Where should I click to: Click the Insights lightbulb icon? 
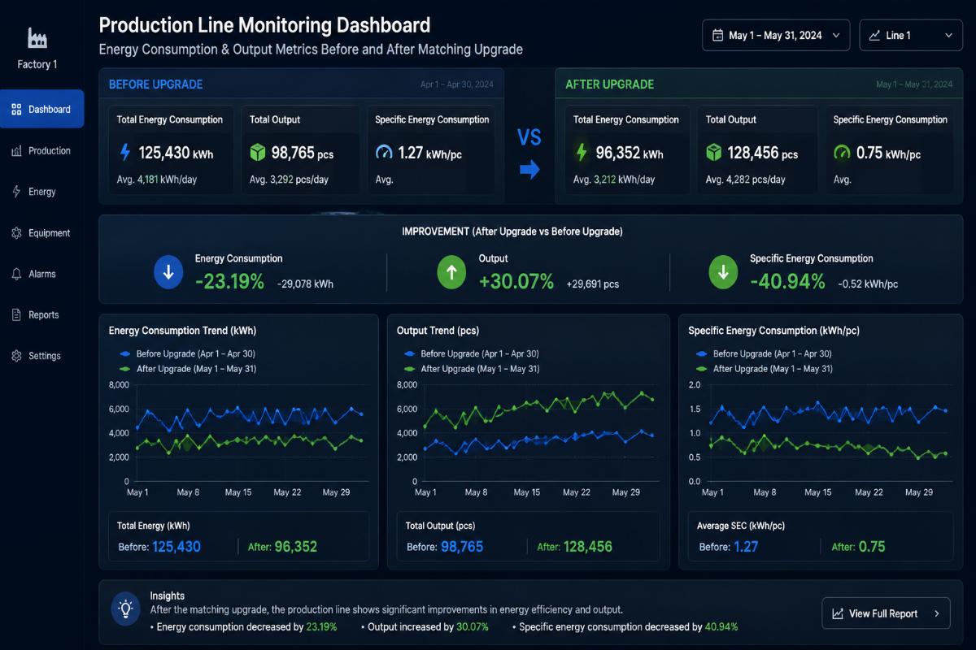(125, 609)
